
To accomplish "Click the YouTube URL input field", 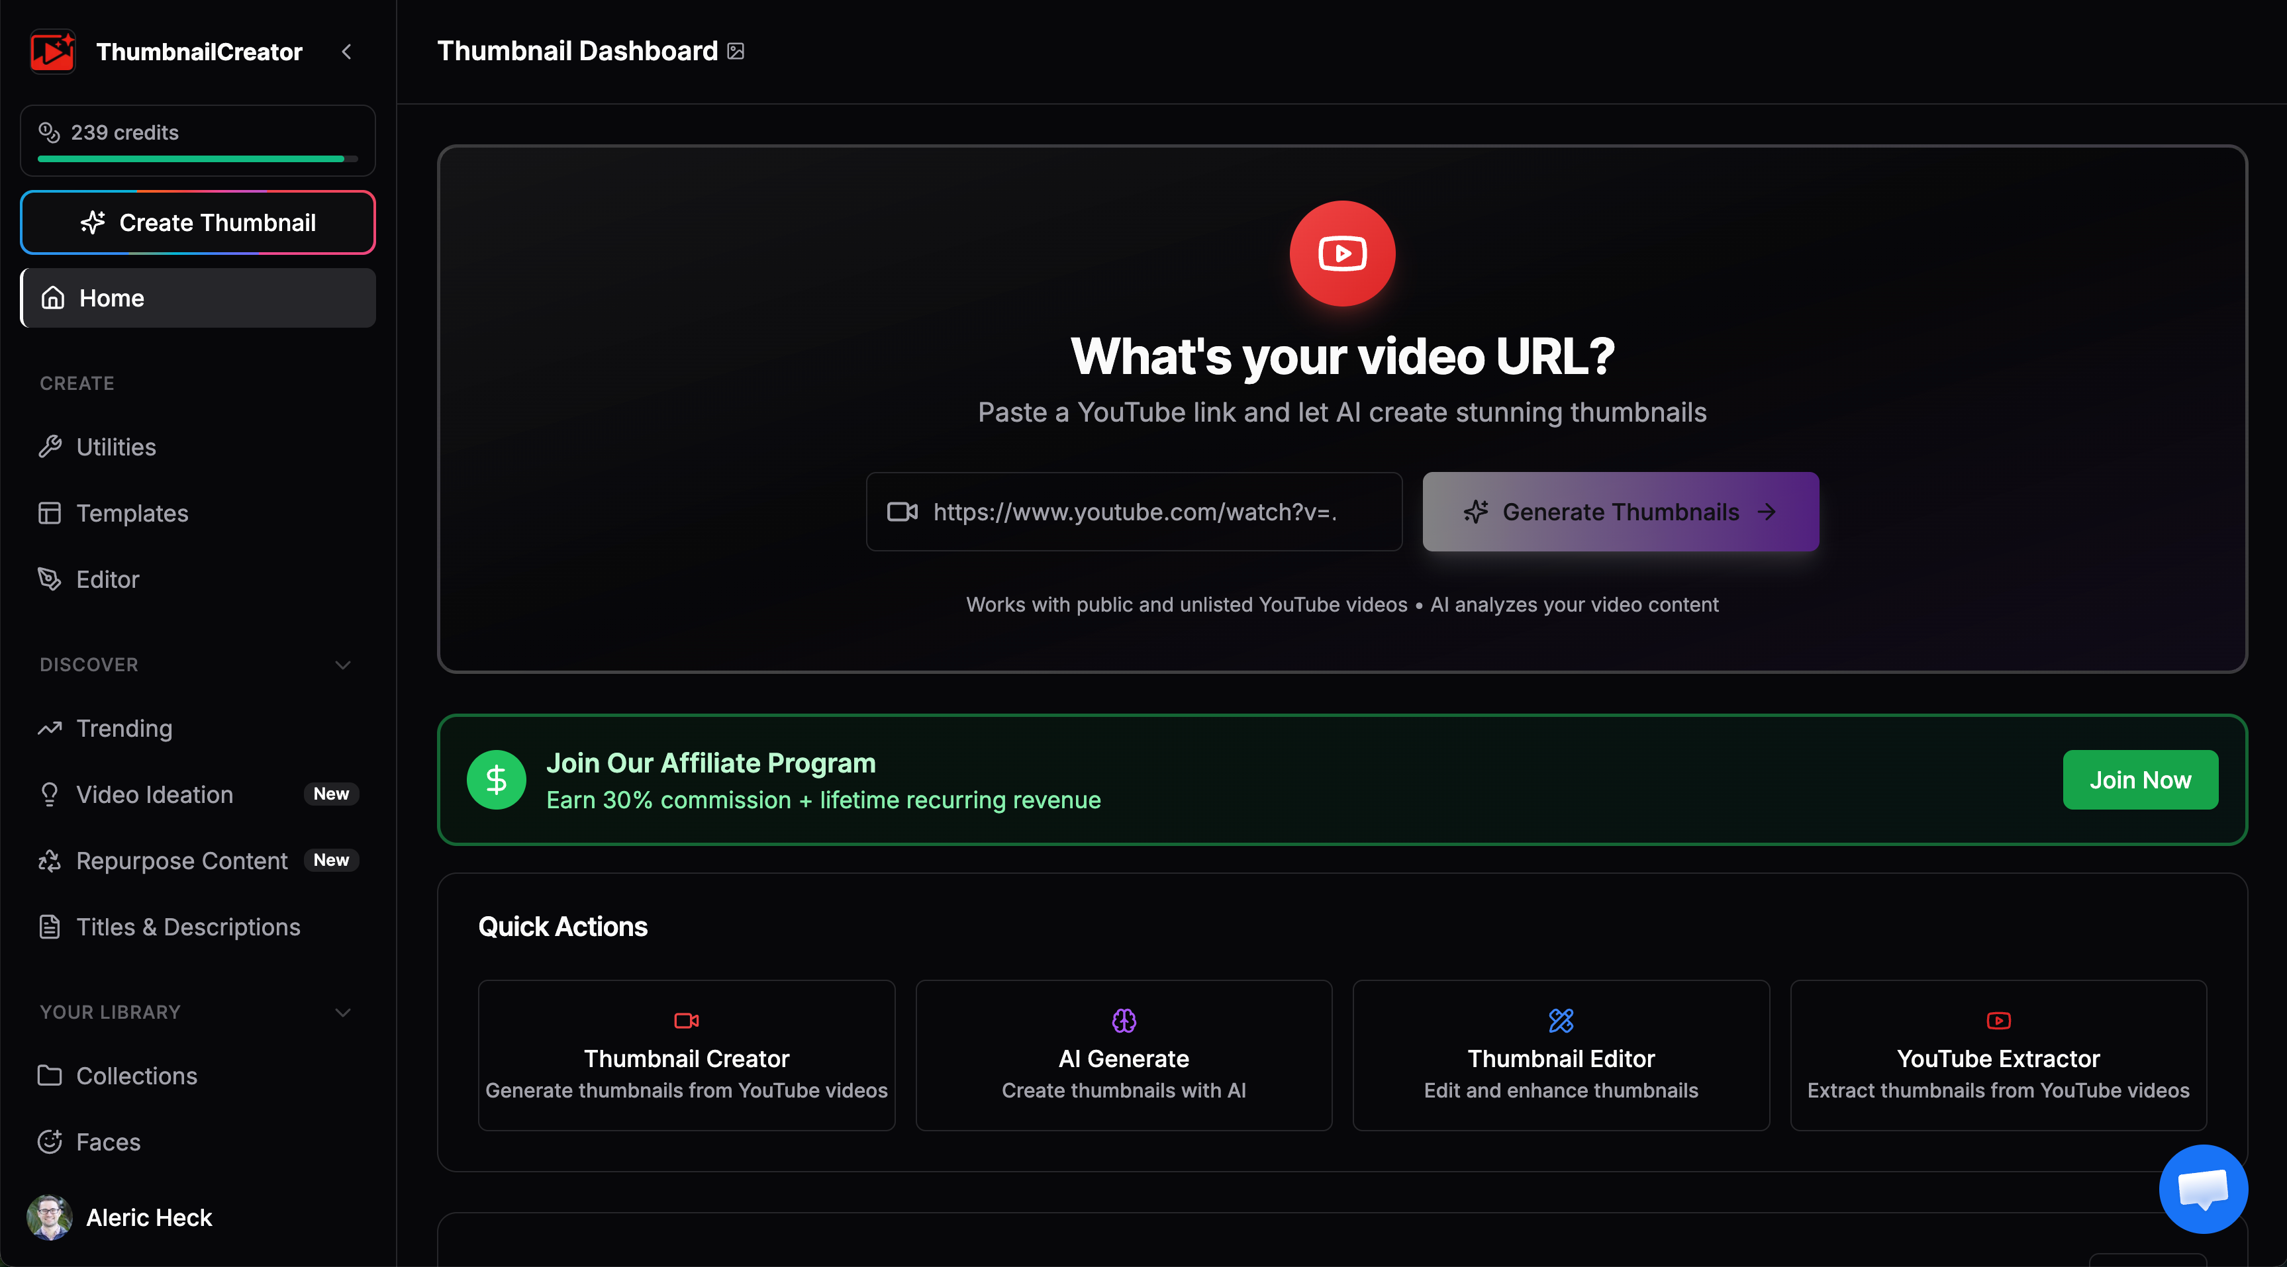I will click(1134, 512).
